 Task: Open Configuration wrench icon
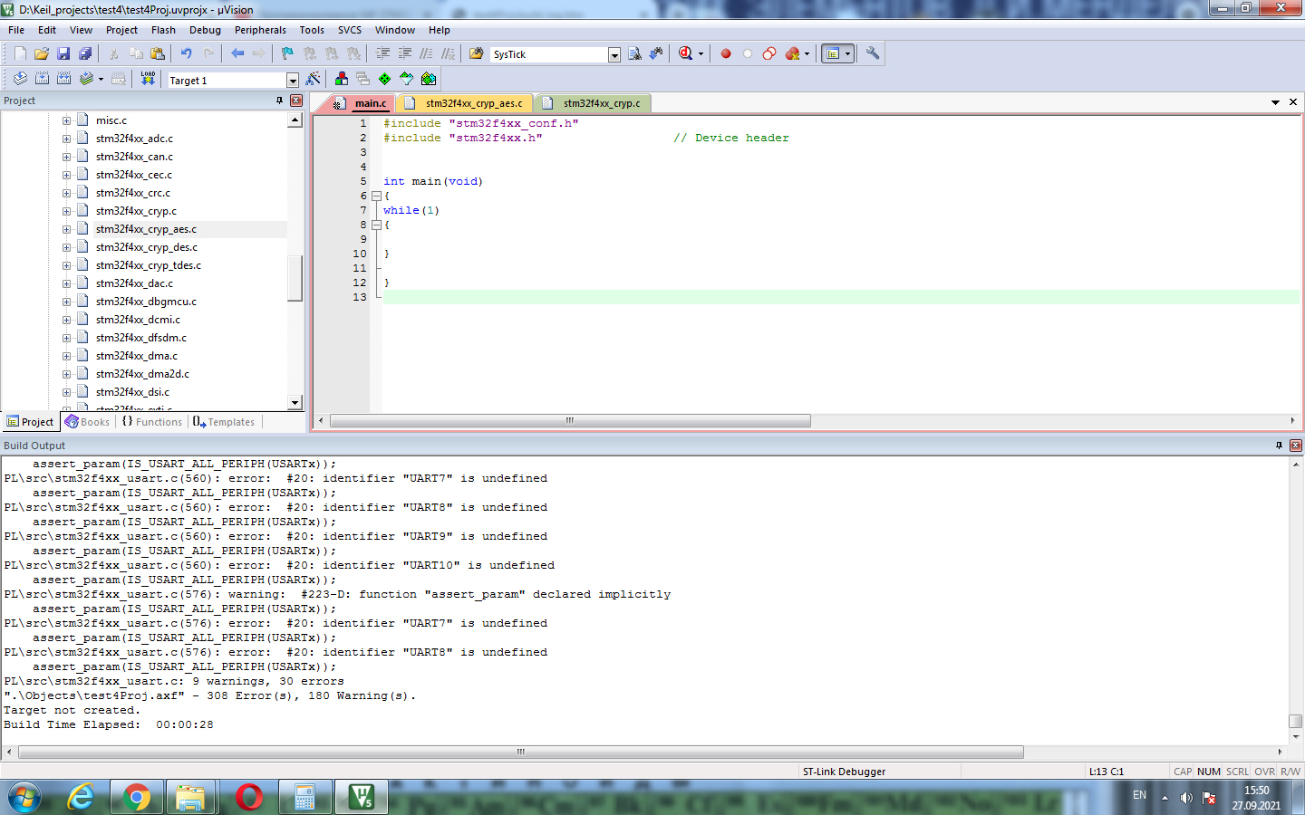point(873,54)
